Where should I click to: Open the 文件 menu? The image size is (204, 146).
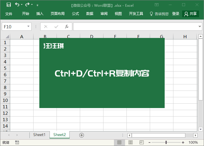9,14
